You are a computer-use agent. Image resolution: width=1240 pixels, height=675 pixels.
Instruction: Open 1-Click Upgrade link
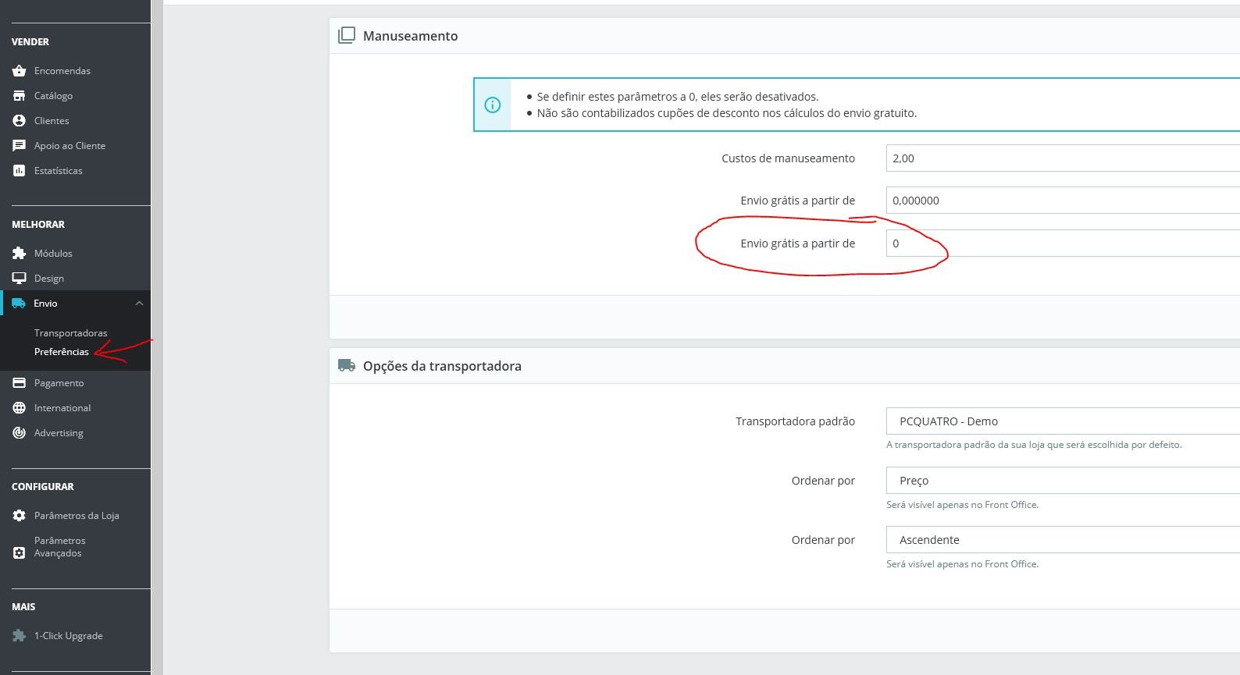(68, 636)
